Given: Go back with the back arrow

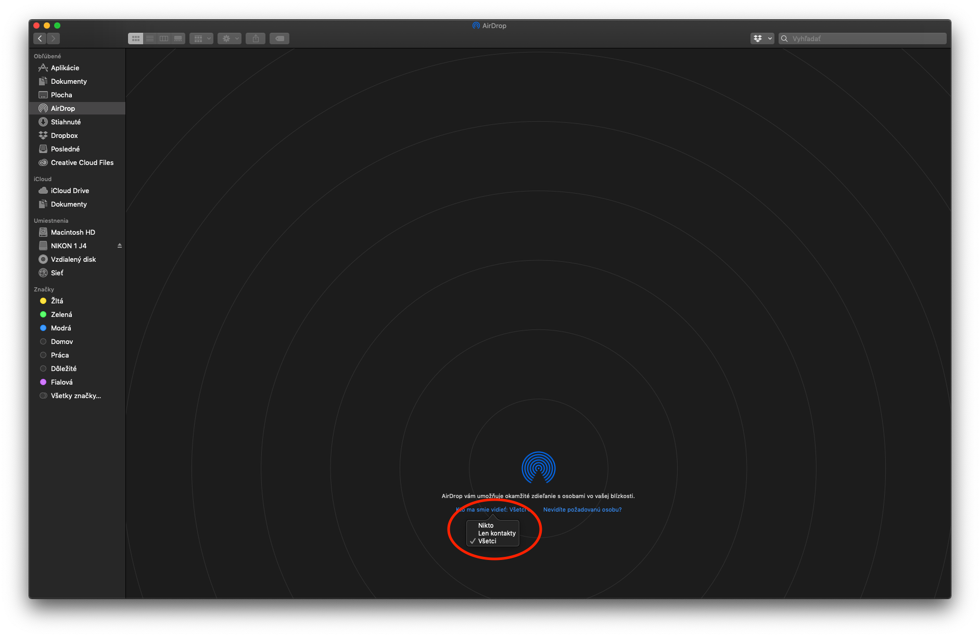Looking at the screenshot, I should click(40, 39).
